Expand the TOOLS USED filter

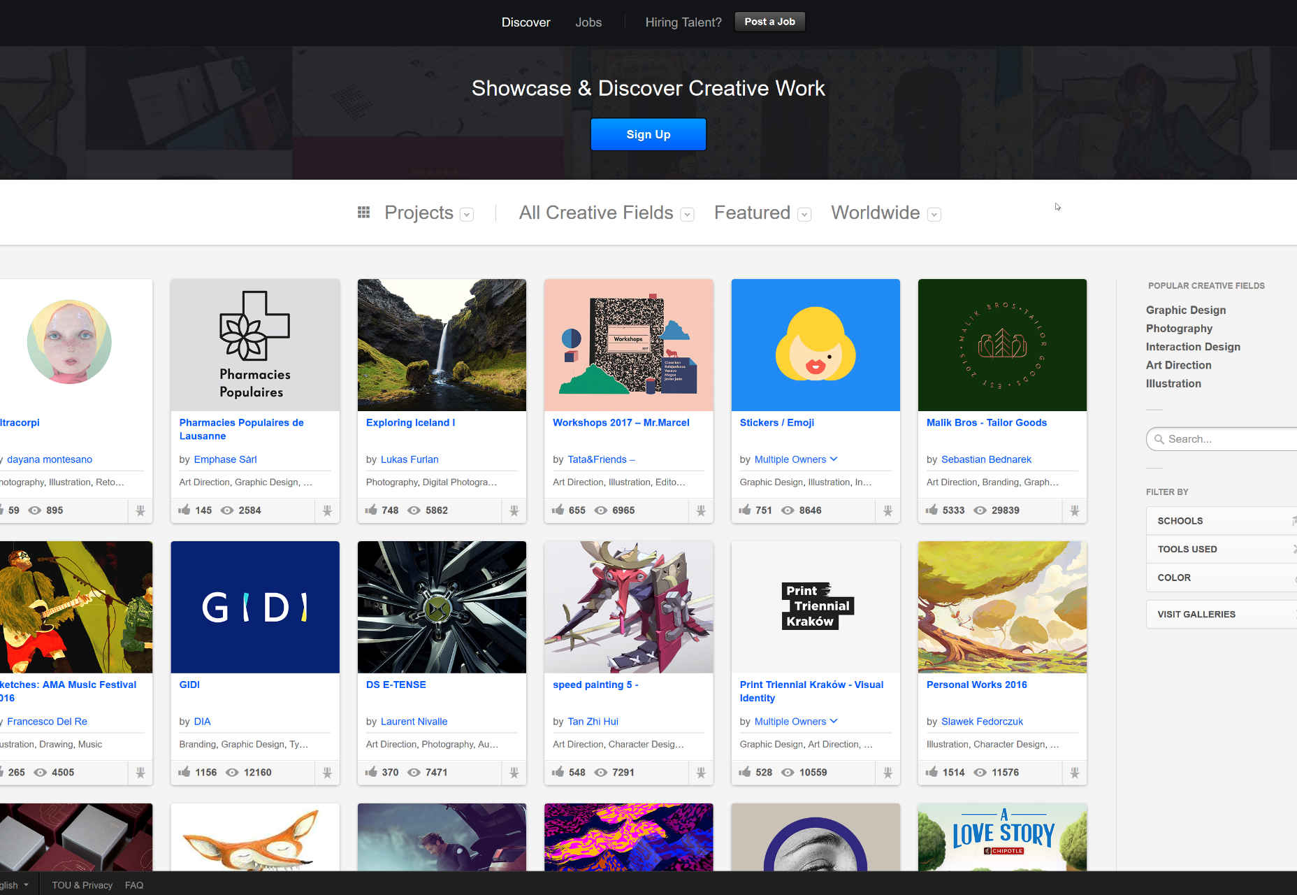(1222, 549)
